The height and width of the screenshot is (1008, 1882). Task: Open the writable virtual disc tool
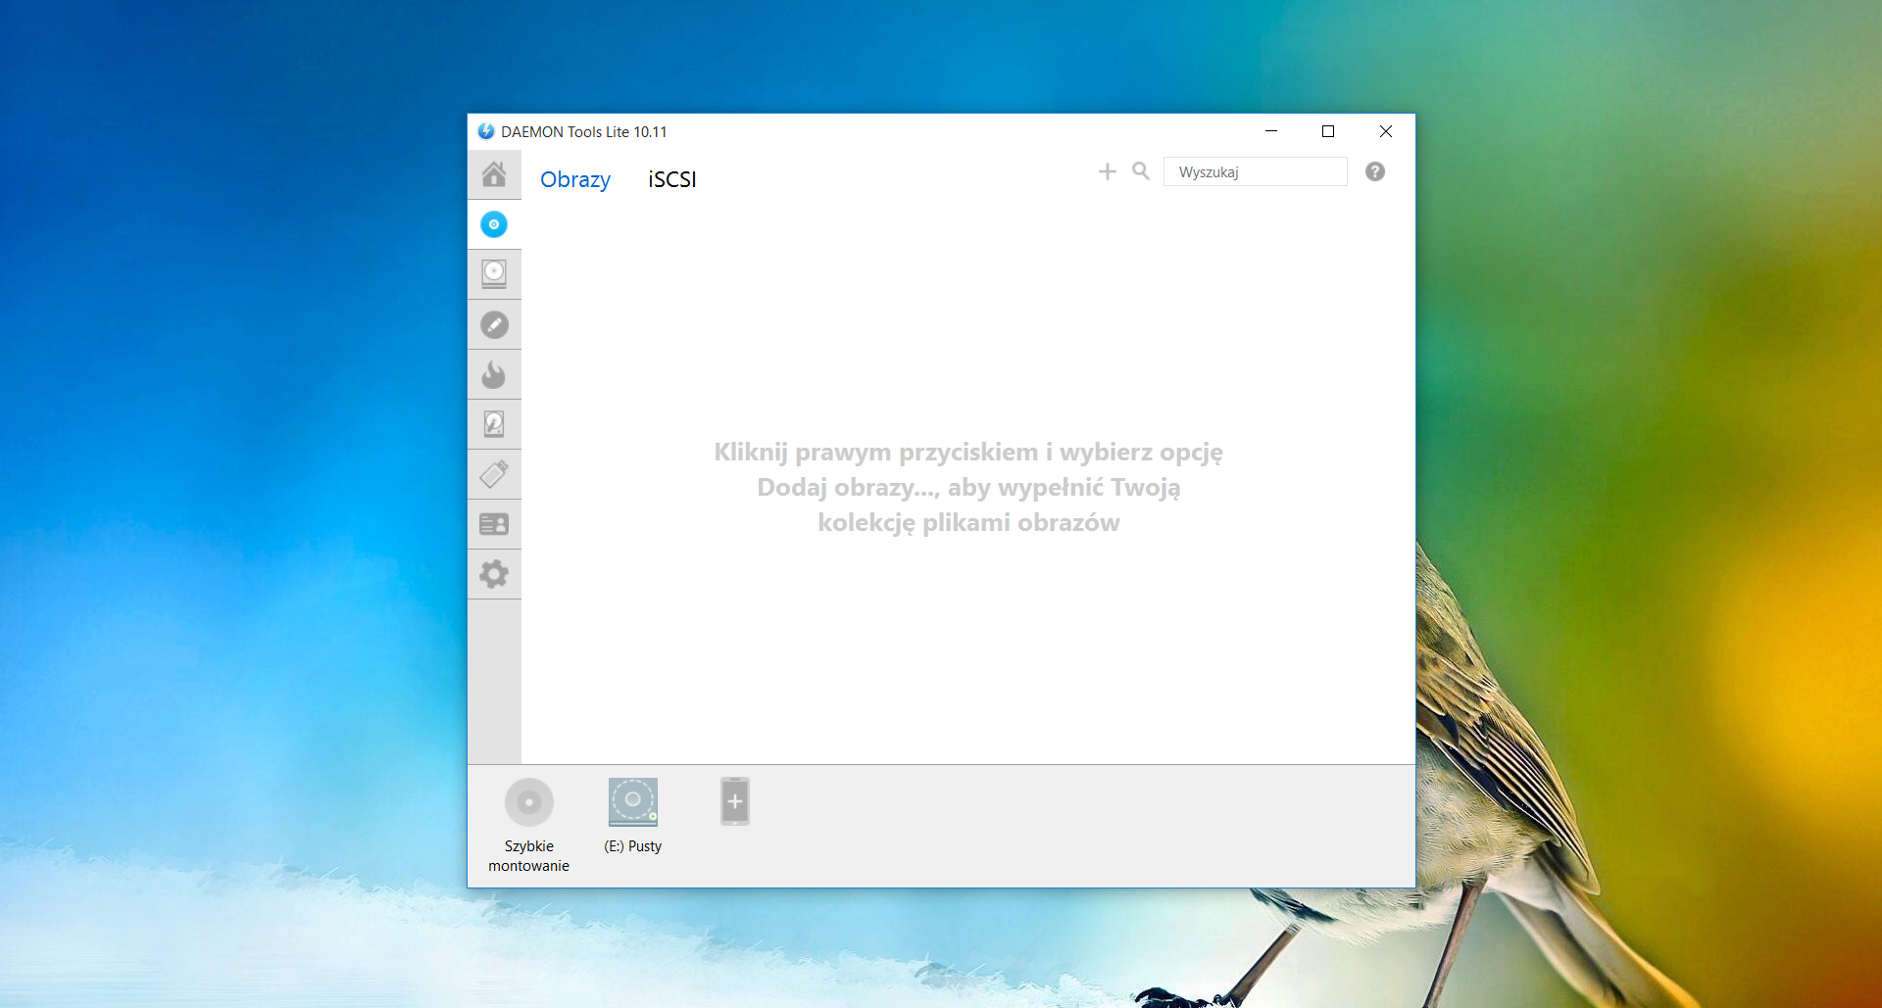click(494, 424)
